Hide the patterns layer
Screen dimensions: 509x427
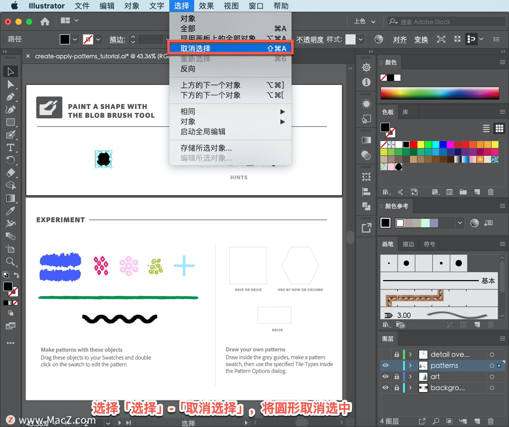pos(385,365)
